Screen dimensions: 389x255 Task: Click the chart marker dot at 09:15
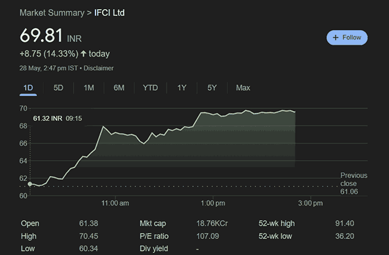(30, 184)
